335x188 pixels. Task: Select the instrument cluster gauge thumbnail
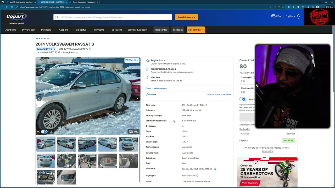[108, 161]
